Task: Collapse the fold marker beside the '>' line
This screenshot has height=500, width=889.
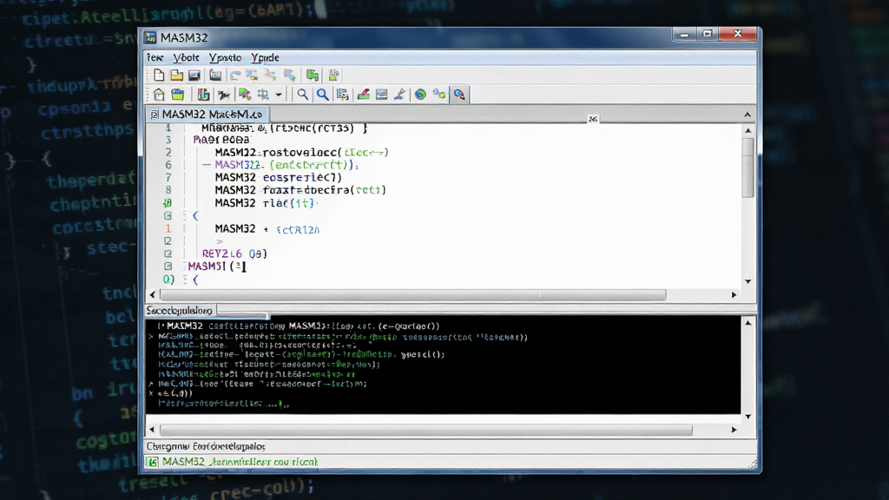Action: click(168, 241)
